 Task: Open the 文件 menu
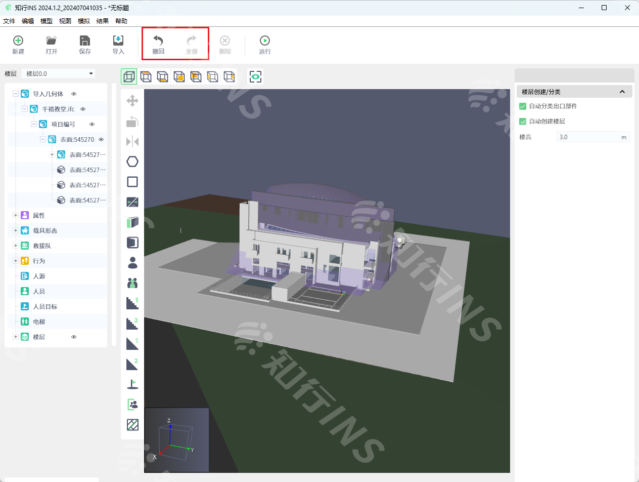(x=9, y=21)
